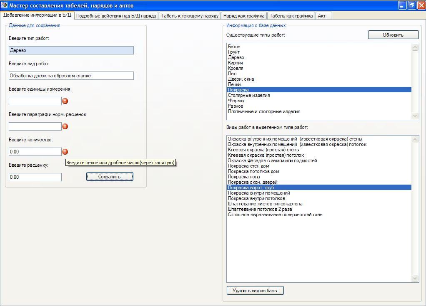Focus the work type field containing 'Дерево'
Viewport: 426px width, 306px height.
click(x=71, y=50)
